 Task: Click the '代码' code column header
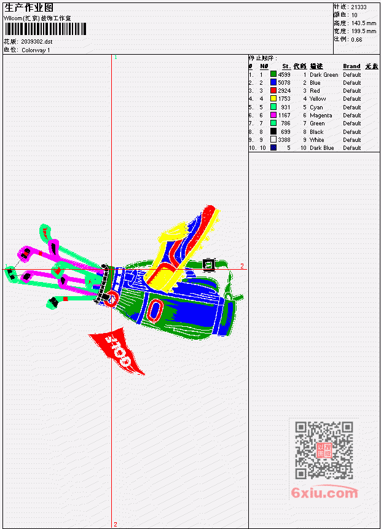point(300,66)
